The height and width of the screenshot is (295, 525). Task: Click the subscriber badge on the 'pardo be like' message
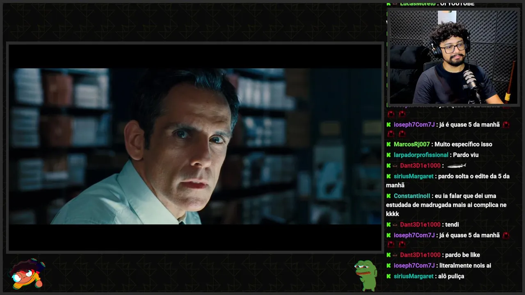[x=395, y=255]
